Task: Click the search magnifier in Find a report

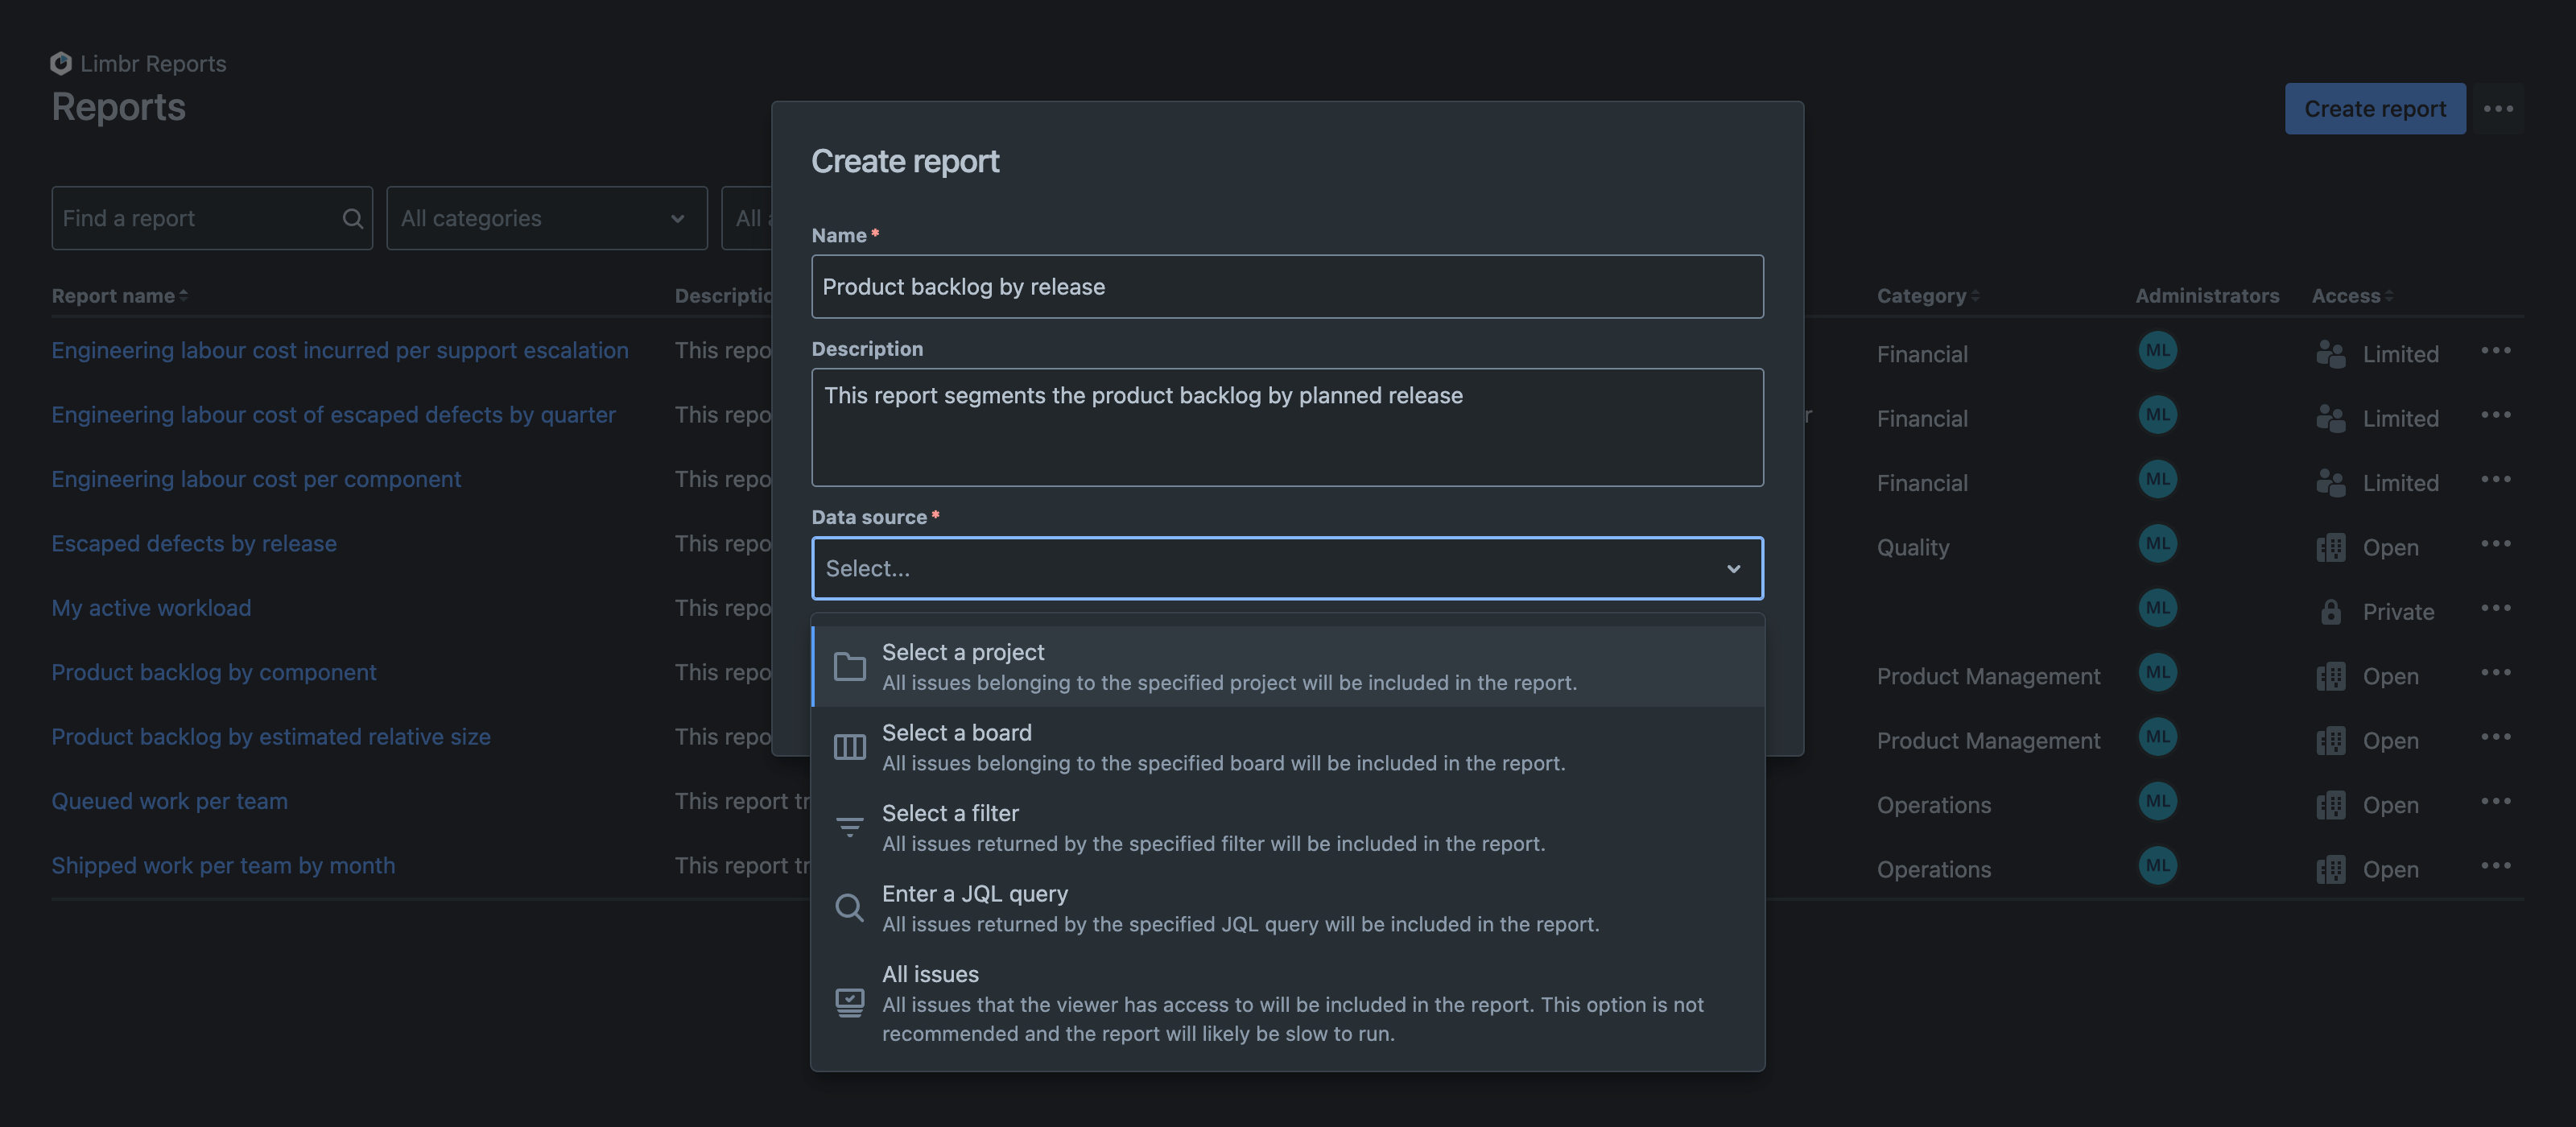Action: 352,218
